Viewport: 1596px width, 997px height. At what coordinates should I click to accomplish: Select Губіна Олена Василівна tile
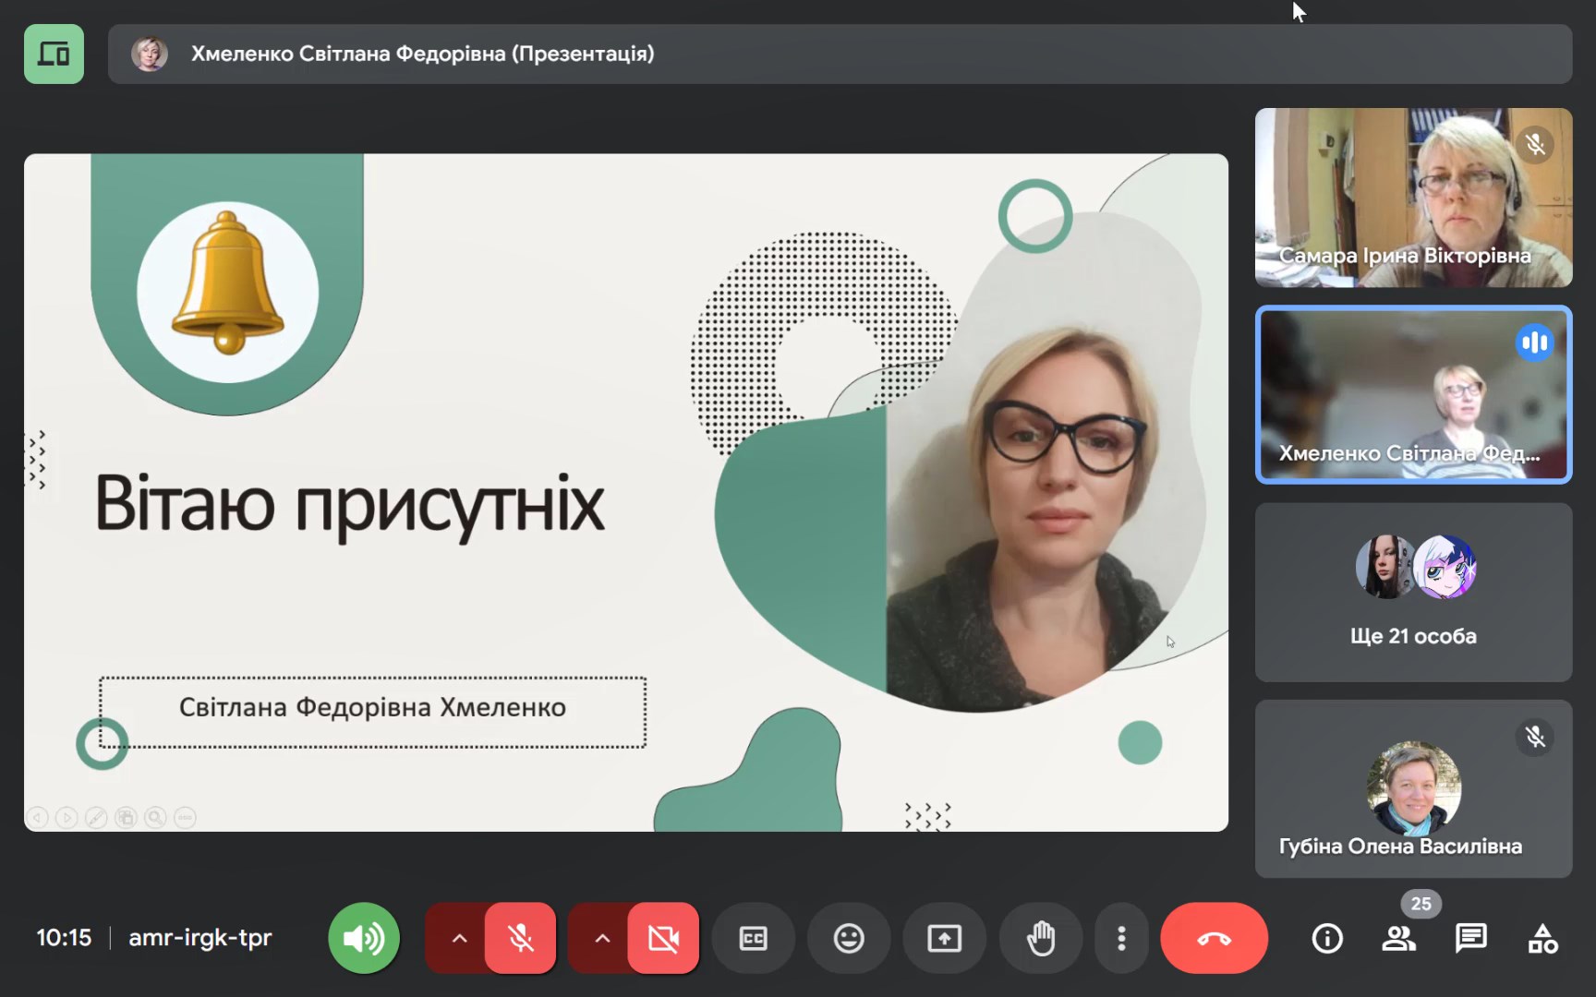pyautogui.click(x=1413, y=788)
